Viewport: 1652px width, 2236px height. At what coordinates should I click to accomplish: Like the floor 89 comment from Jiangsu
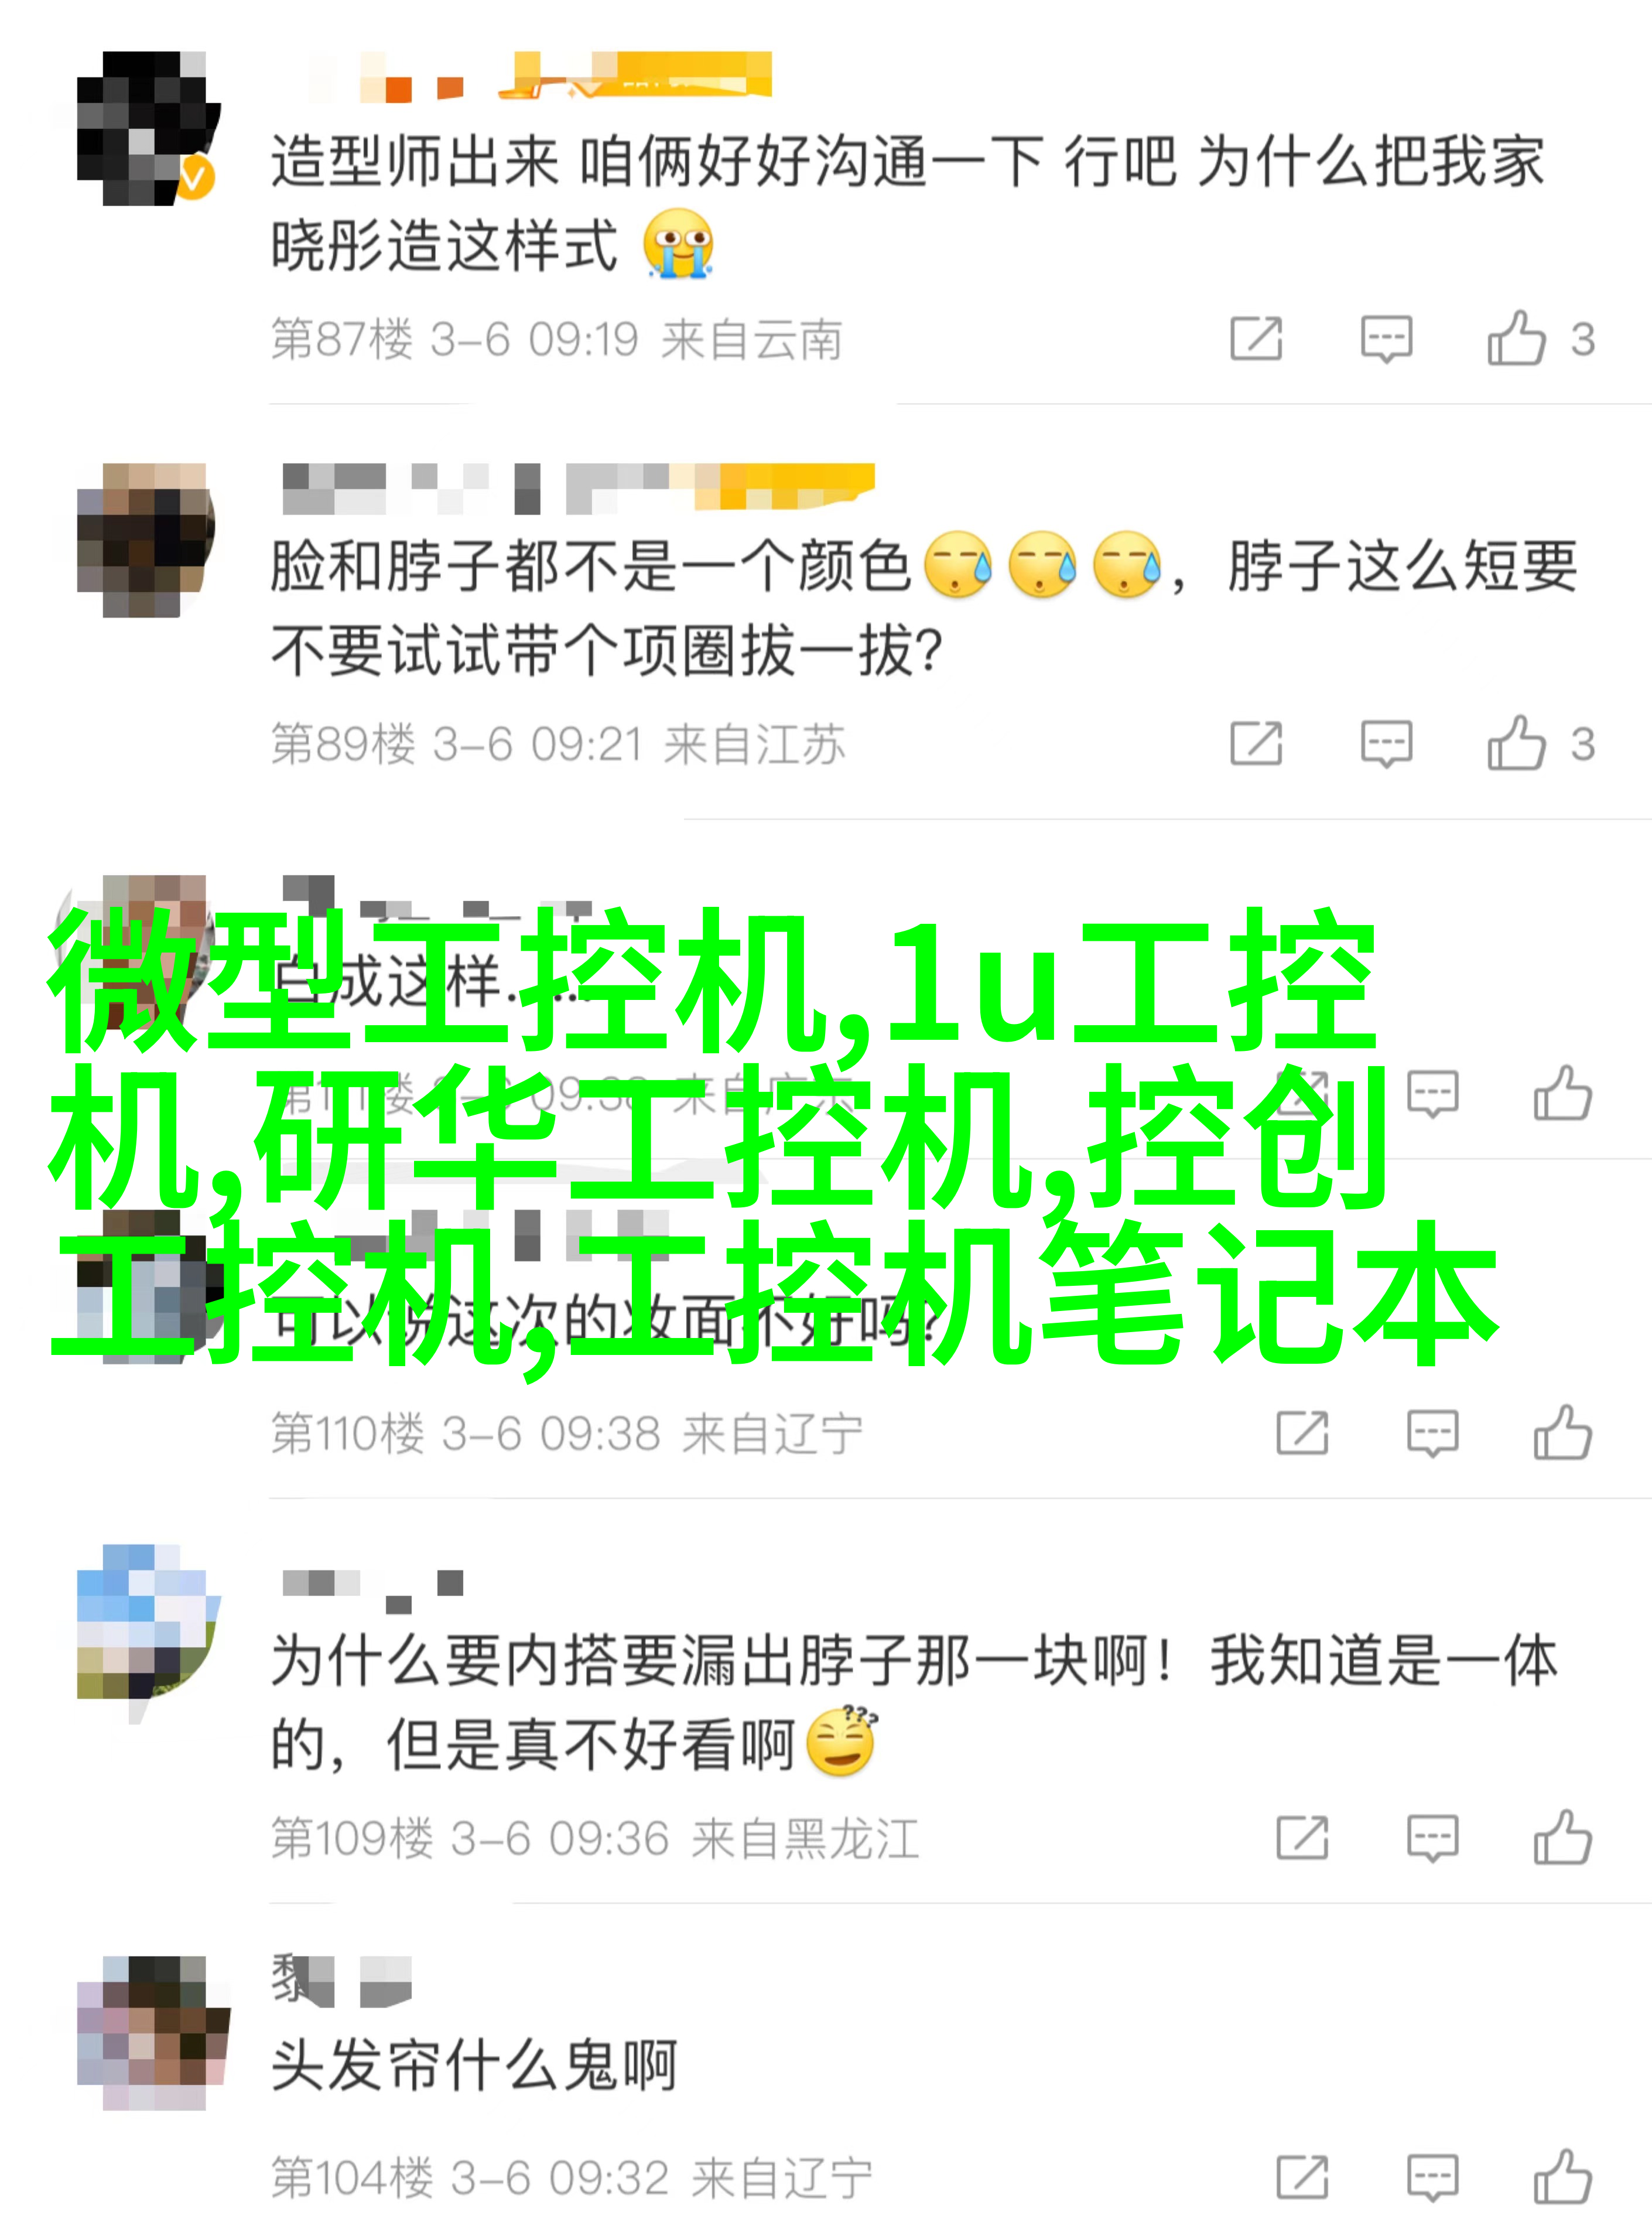(1516, 743)
